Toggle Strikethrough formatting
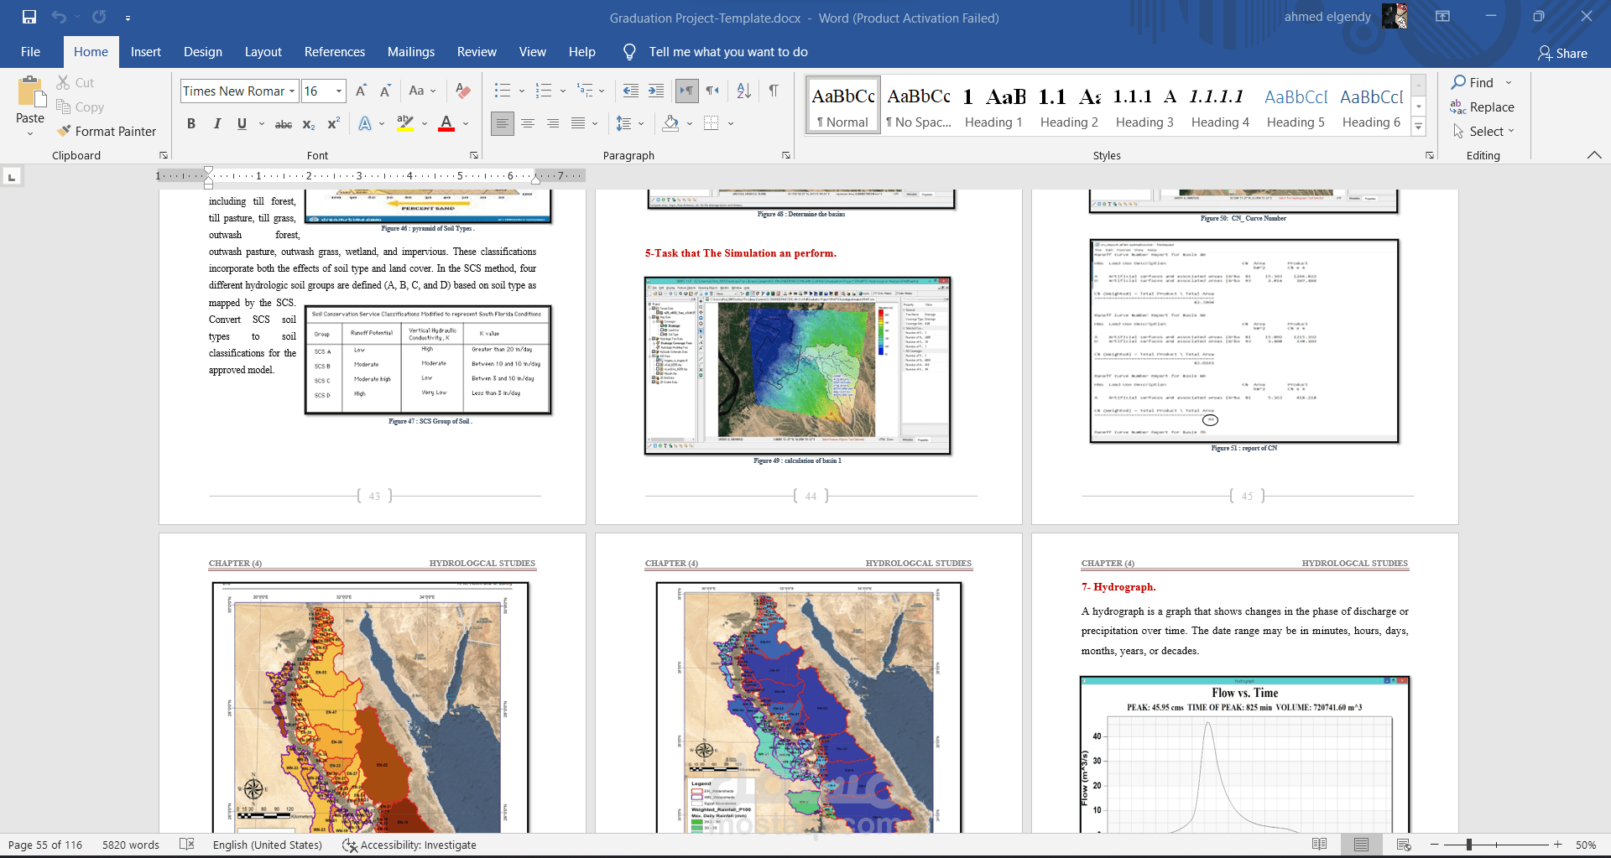 coord(284,123)
